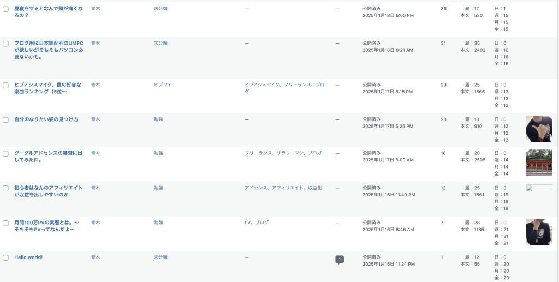Image resolution: width=559 pixels, height=282 pixels.
Task: Open thumbnail of 自分のなりたい姿の見つけ方 post
Action: pyautogui.click(x=538, y=129)
